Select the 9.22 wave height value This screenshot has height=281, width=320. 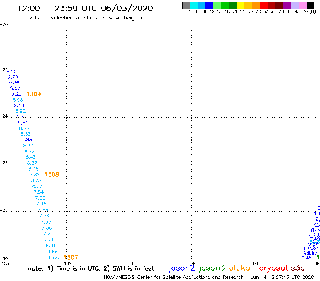[x=11, y=71]
